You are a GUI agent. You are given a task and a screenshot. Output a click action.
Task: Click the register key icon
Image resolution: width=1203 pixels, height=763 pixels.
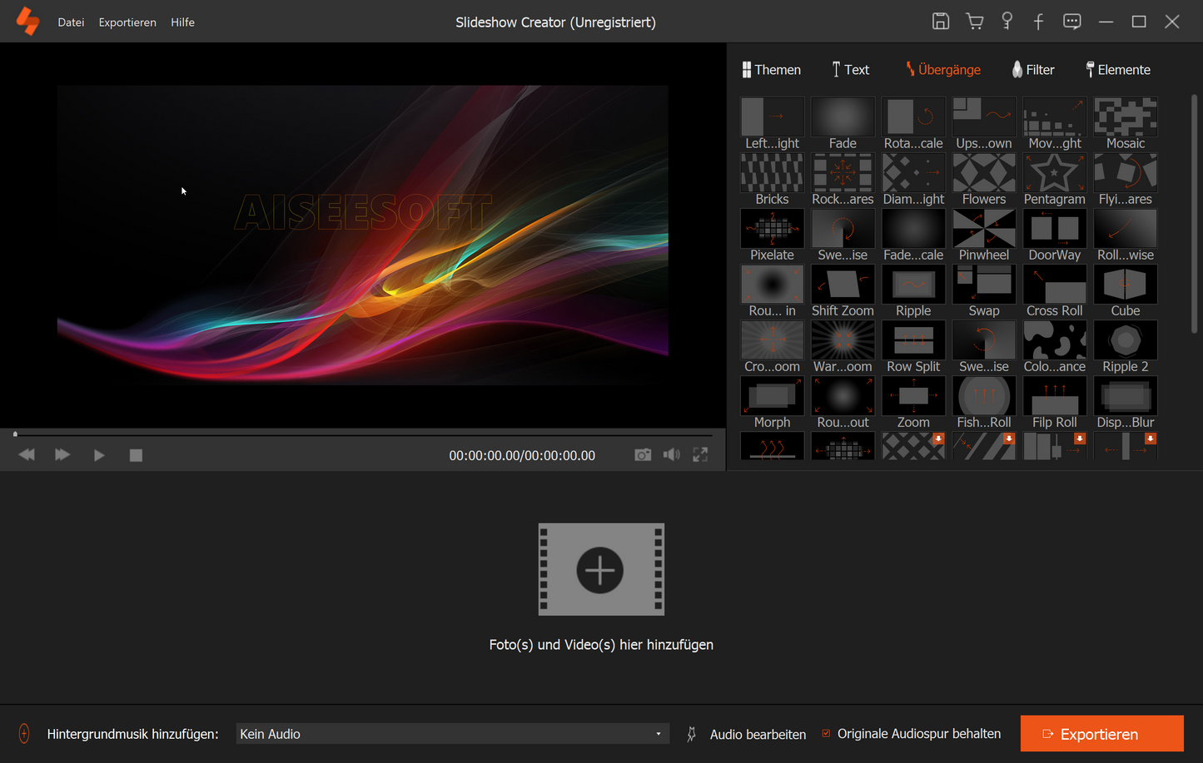coord(1007,22)
